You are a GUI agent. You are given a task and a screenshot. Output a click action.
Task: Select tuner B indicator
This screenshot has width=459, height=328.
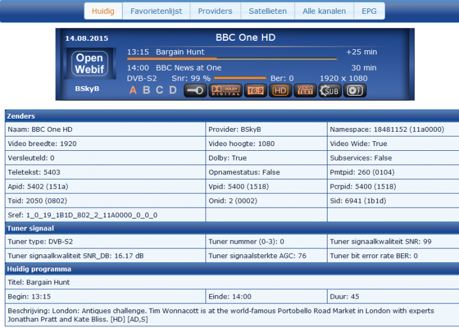[x=146, y=90]
